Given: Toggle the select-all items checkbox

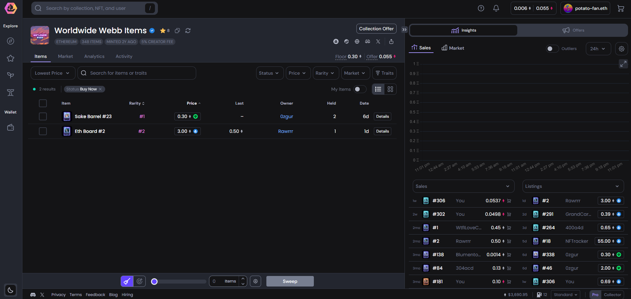Looking at the screenshot, I should (x=43, y=103).
